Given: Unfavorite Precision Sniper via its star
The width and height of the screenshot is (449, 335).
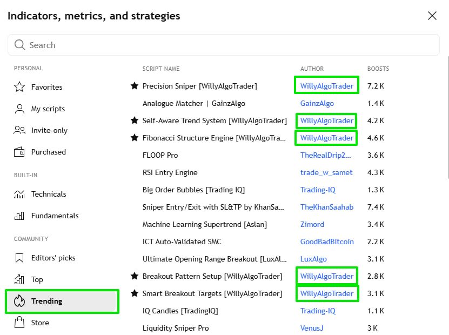Looking at the screenshot, I should coord(135,85).
